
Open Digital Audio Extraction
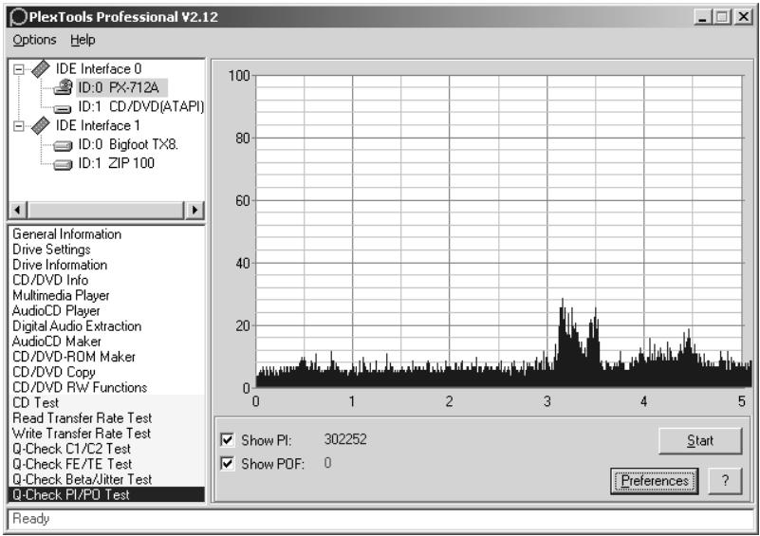coord(77,326)
